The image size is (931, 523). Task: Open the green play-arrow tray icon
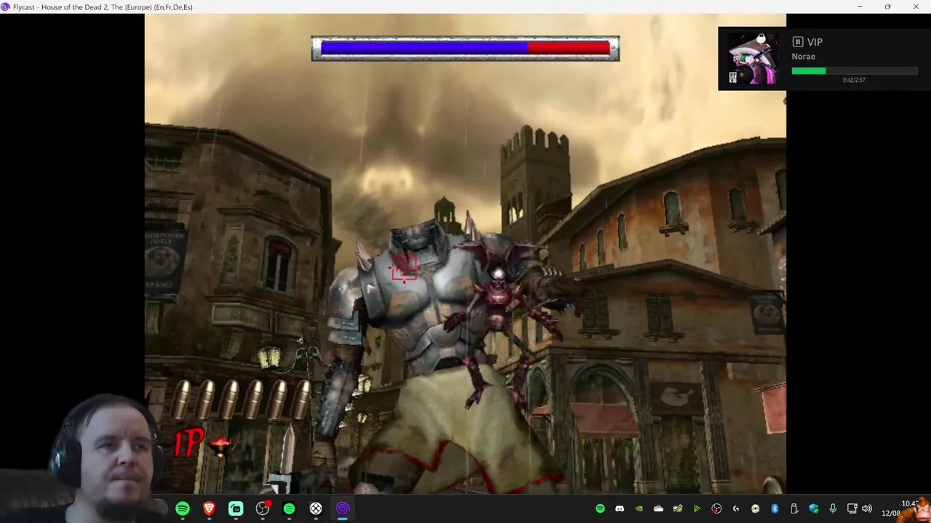(697, 509)
